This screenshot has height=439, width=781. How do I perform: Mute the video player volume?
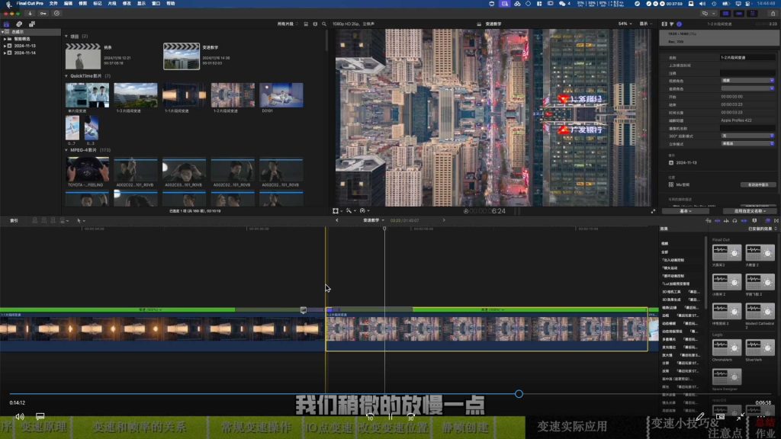tap(19, 417)
